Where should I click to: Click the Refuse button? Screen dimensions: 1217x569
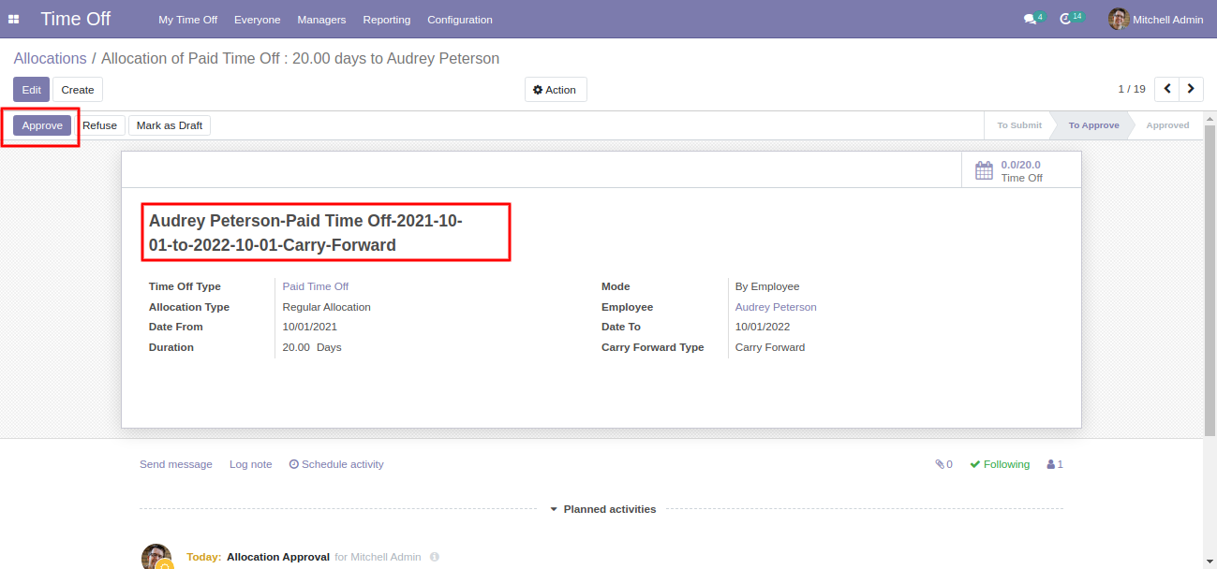click(100, 125)
